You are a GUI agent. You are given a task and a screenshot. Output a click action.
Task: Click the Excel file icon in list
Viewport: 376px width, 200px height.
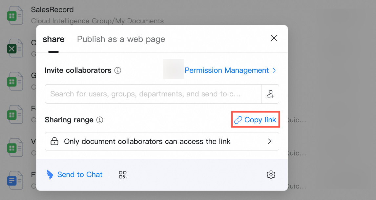coord(15,49)
